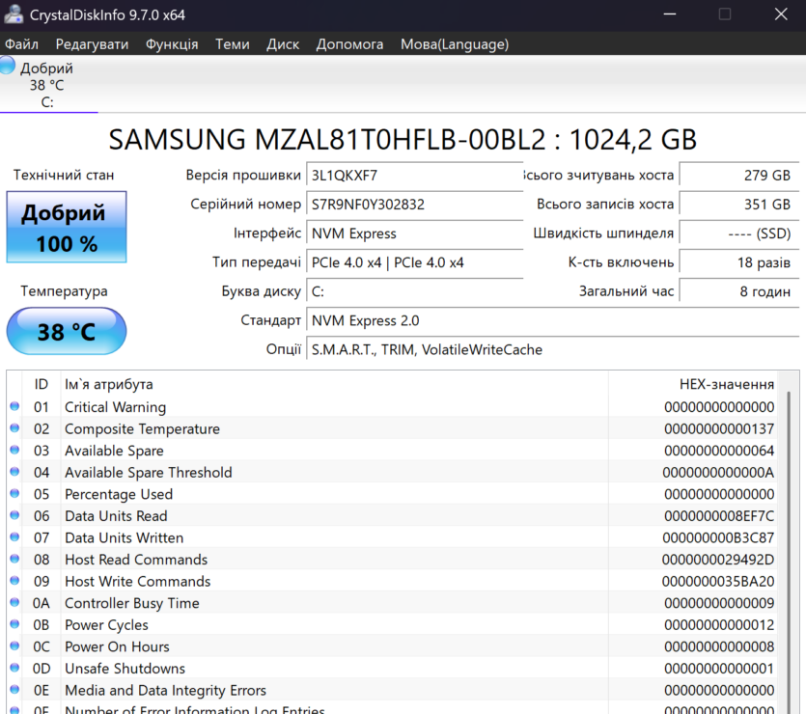This screenshot has height=714, width=806.
Task: Select the Composite Temperature attribute name
Action: point(143,428)
